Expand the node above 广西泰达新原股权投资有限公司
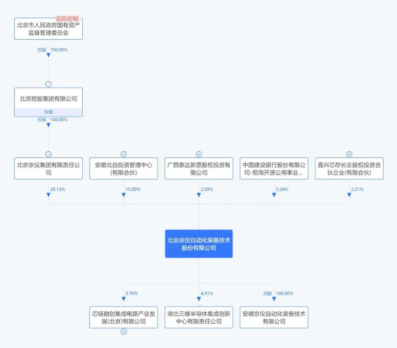This screenshot has width=397, height=348. tap(198, 154)
